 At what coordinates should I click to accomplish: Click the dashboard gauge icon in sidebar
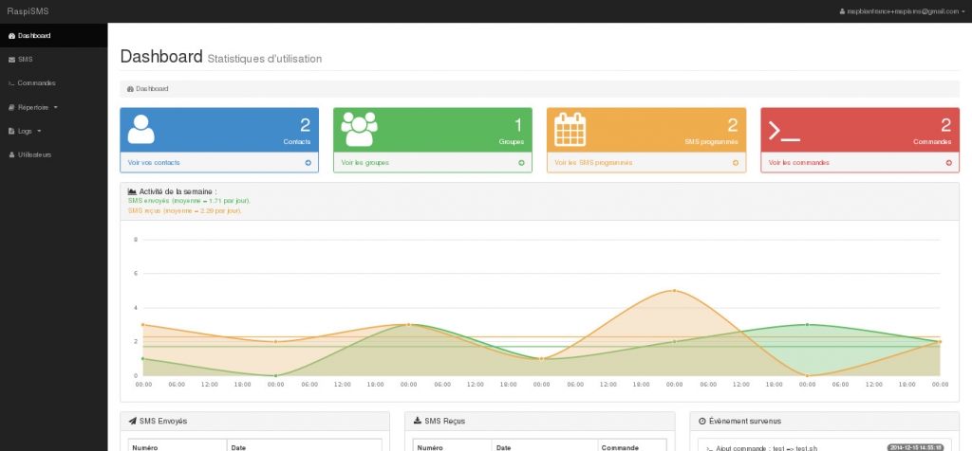(11, 36)
